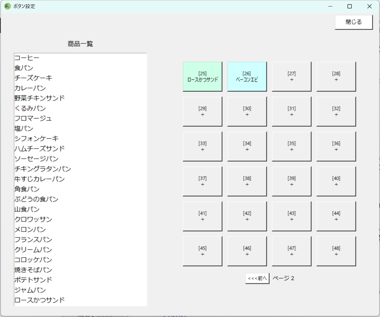Click empty slot [36] in the grid
The height and width of the screenshot is (317, 380).
click(x=336, y=146)
